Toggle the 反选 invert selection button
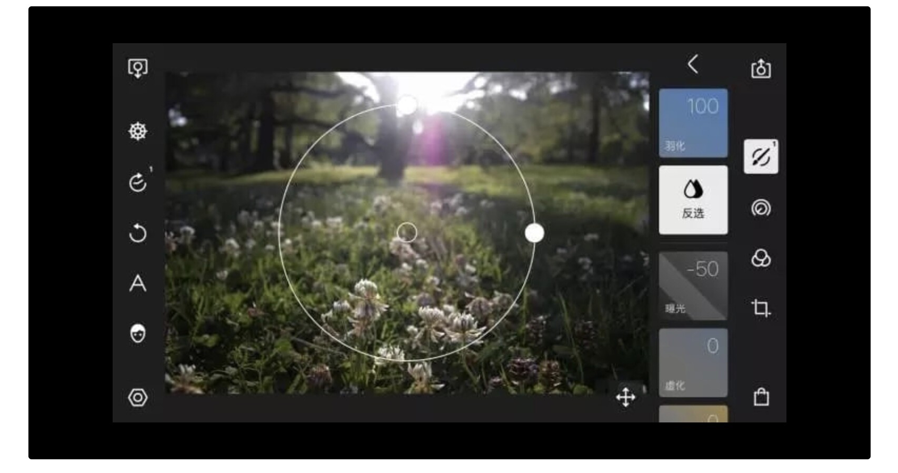The image size is (898, 473). coord(693,200)
